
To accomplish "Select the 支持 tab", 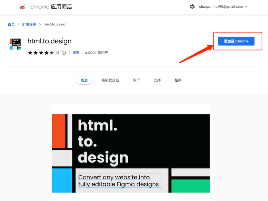I will 157,80.
